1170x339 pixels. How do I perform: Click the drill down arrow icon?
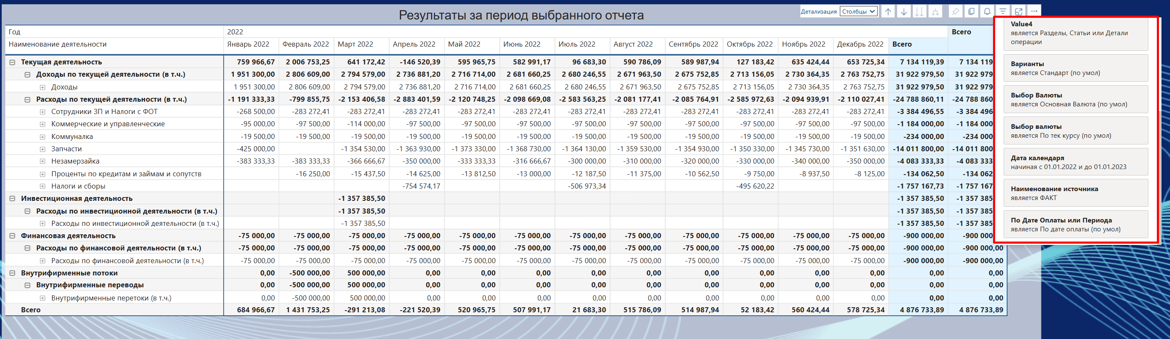coord(904,12)
